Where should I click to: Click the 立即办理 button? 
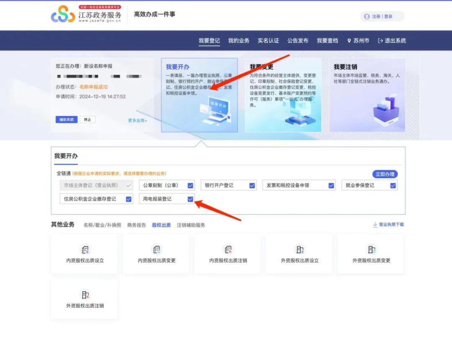click(x=385, y=174)
